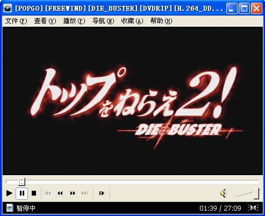Stop playback with the square button
265x216 pixels.
34,193
